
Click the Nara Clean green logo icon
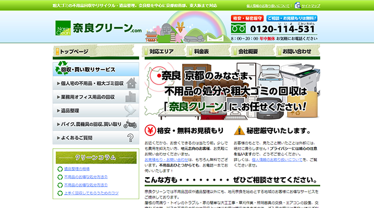(x=63, y=28)
